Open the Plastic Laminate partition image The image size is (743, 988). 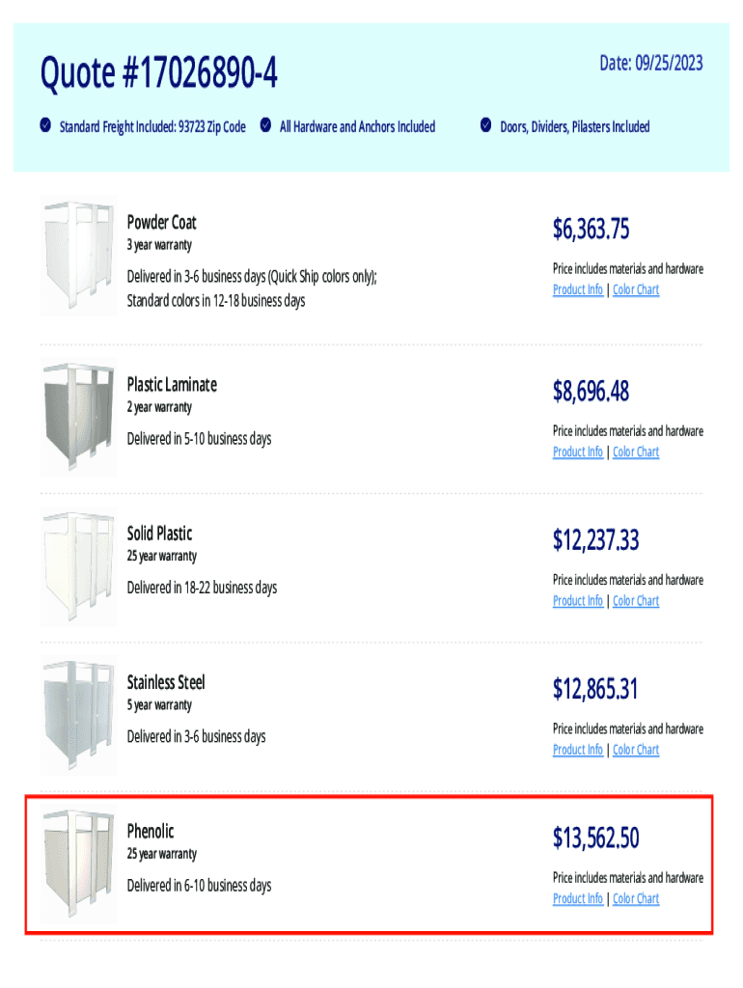click(x=78, y=418)
